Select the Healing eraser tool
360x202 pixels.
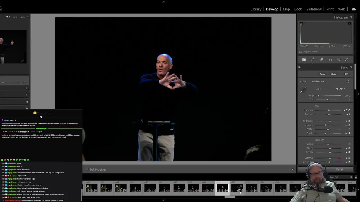pyautogui.click(x=322, y=59)
